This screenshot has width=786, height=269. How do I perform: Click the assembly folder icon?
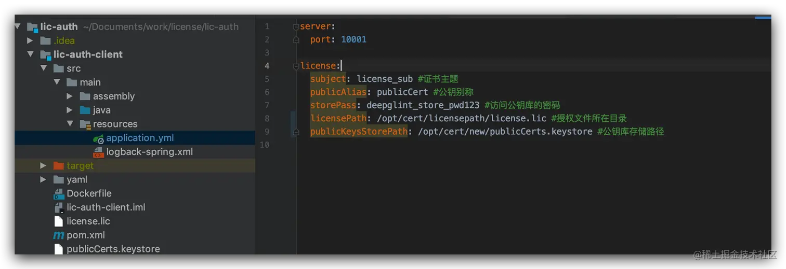[85, 96]
